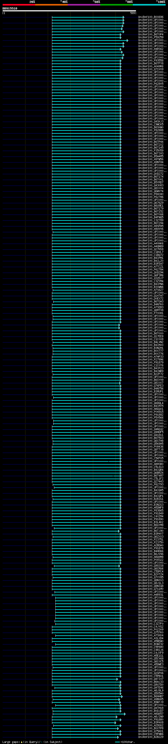Select label UniRef100_P04915
Image resolution: width=168 pixels, height=744 pixels.
coord(151,412)
